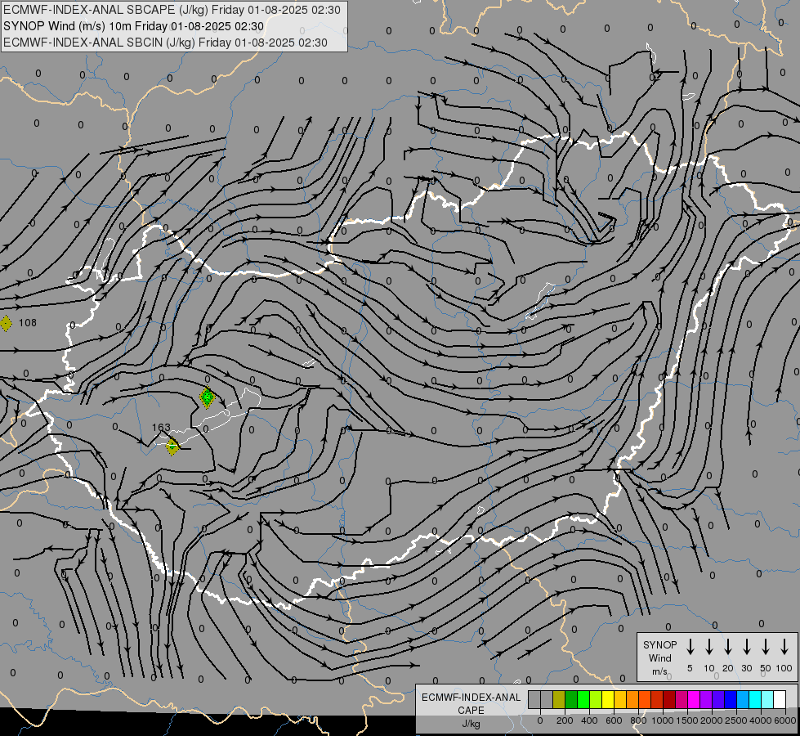Screen dimensions: 800x736
Task: Click the 400 tick label in CAPE legend
Action: point(589,720)
